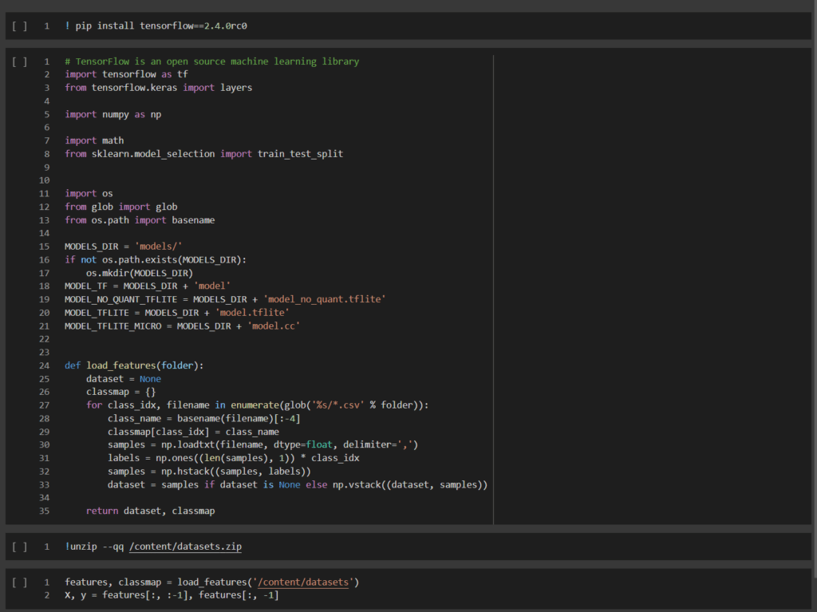This screenshot has width=817, height=612.
Task: Click the 'import tensorflow as tf' line
Action: pyautogui.click(x=127, y=74)
